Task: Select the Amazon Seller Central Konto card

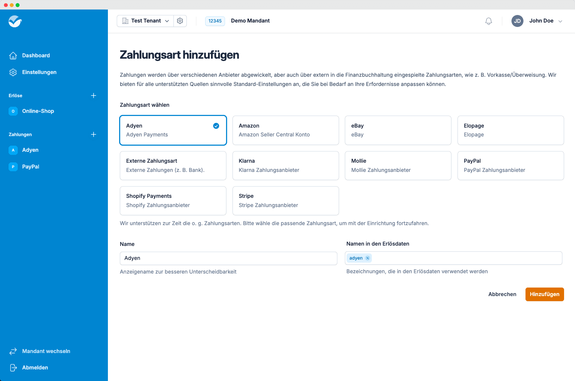Action: [x=285, y=130]
